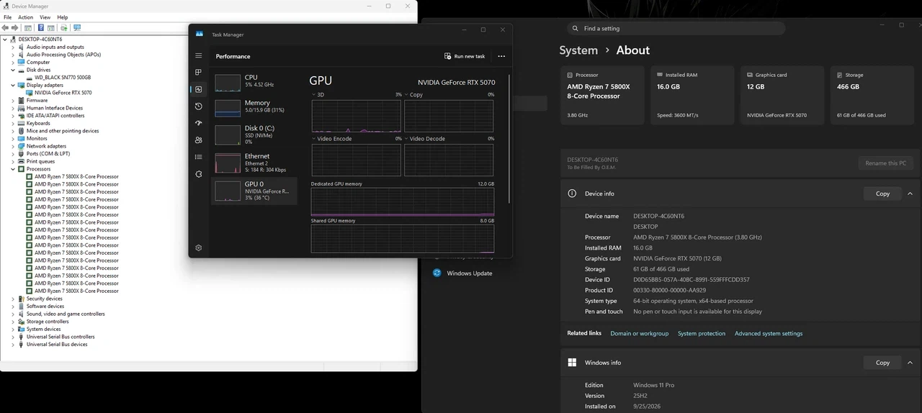Viewport: 922px width, 413px height.
Task: Click Scan for hardware changes toolbar icon
Action: click(x=77, y=27)
